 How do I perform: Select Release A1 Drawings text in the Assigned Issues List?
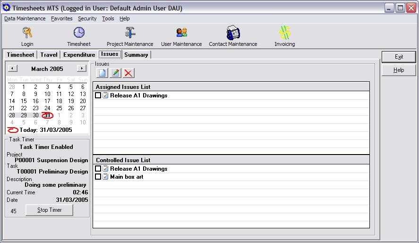pos(139,95)
